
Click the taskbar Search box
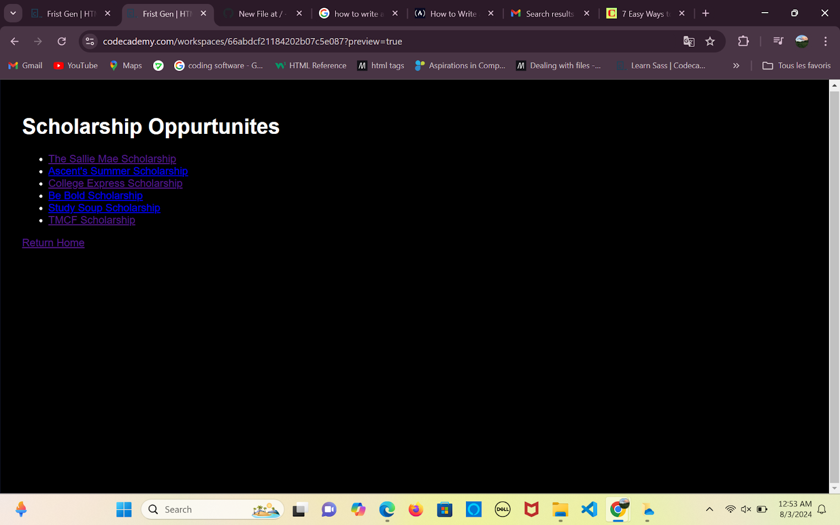click(213, 510)
